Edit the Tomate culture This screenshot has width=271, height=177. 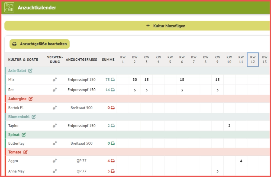pyautogui.click(x=25, y=152)
